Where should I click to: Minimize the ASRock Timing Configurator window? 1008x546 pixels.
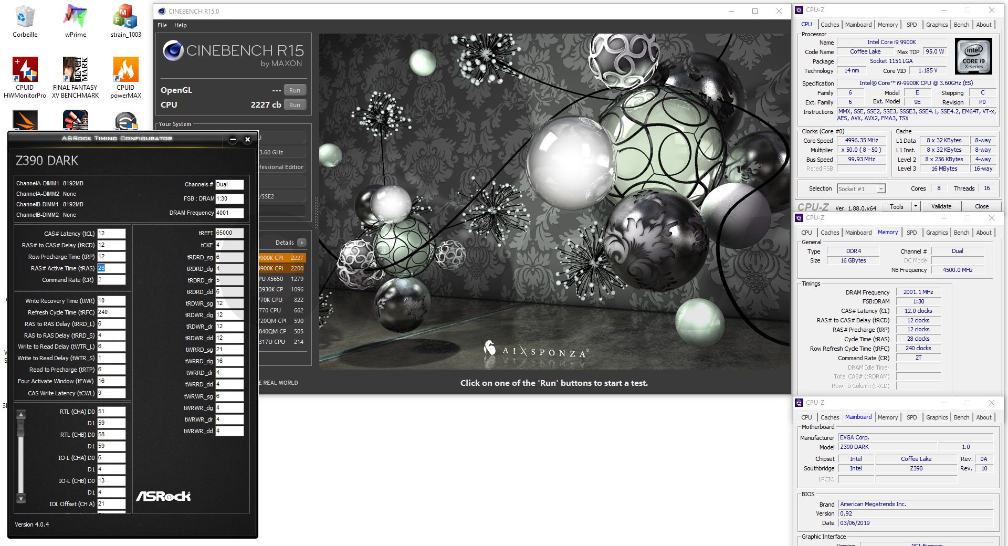[233, 140]
